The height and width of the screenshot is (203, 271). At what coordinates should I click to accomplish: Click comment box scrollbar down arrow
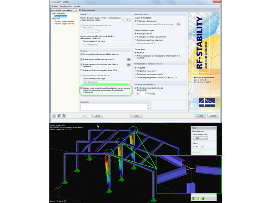(x=148, y=109)
